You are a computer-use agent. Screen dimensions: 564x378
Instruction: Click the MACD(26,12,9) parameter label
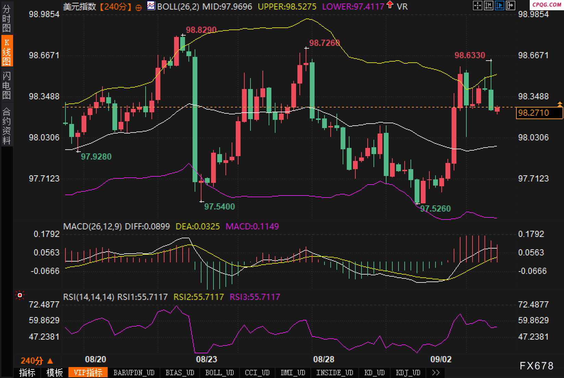pyautogui.click(x=93, y=226)
